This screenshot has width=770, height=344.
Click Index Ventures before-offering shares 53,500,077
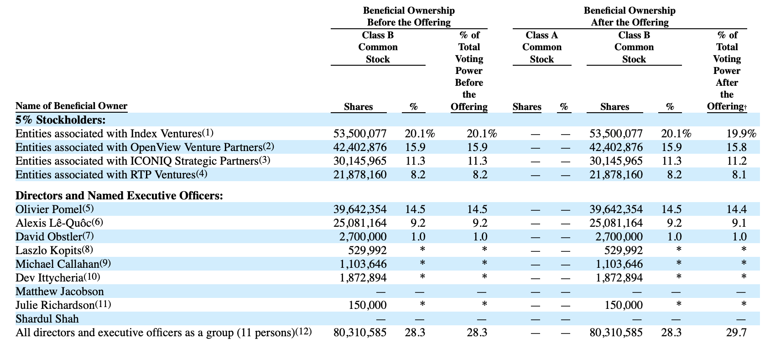[360, 134]
